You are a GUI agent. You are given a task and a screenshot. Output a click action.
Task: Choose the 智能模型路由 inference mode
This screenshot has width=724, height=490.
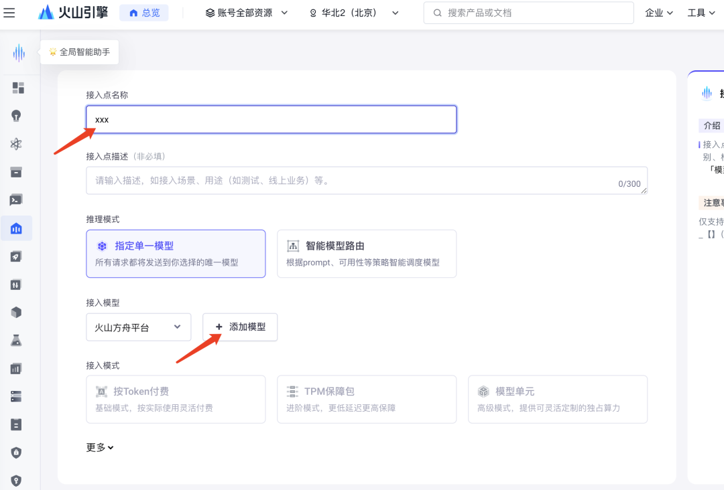(367, 254)
